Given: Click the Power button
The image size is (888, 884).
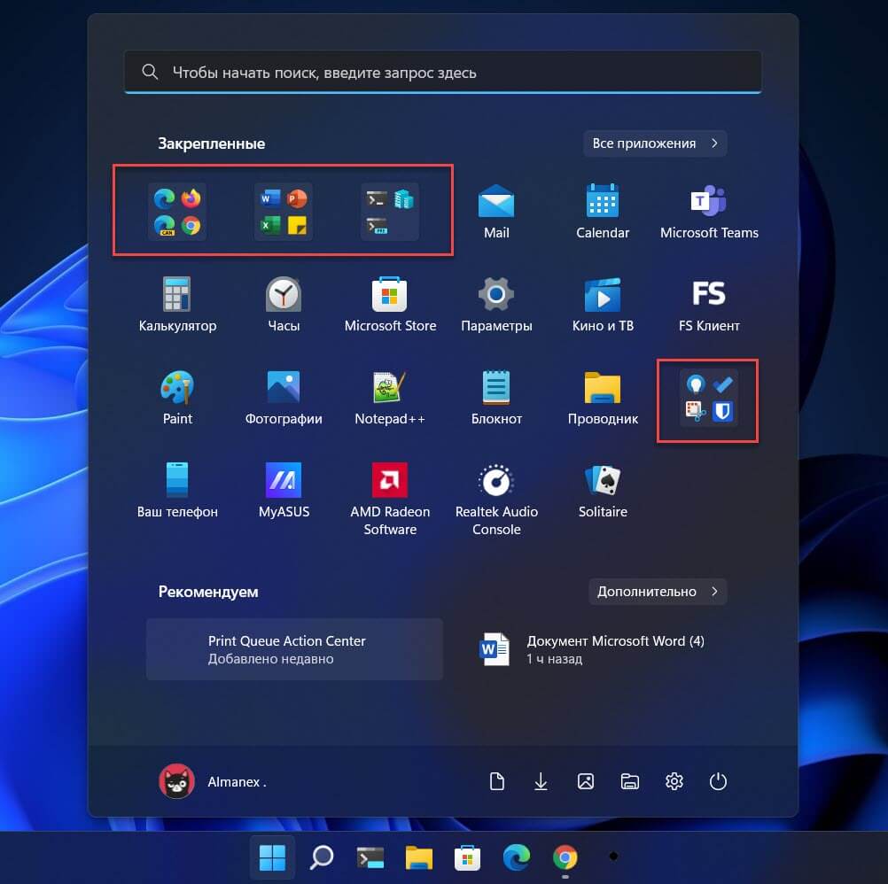Looking at the screenshot, I should (x=718, y=781).
